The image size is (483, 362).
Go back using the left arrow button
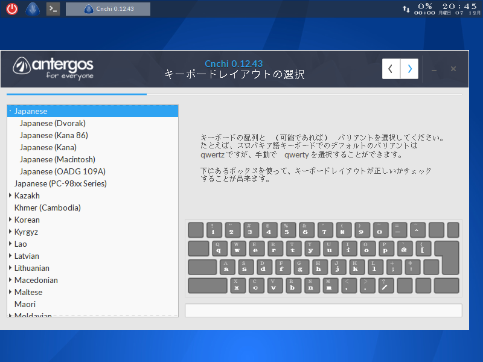click(391, 68)
